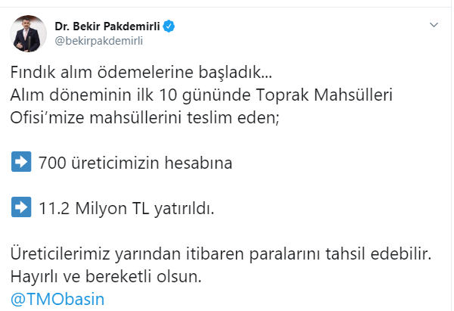Open the @bekirpakdemirli handle link
This screenshot has width=454, height=311.
point(98,41)
